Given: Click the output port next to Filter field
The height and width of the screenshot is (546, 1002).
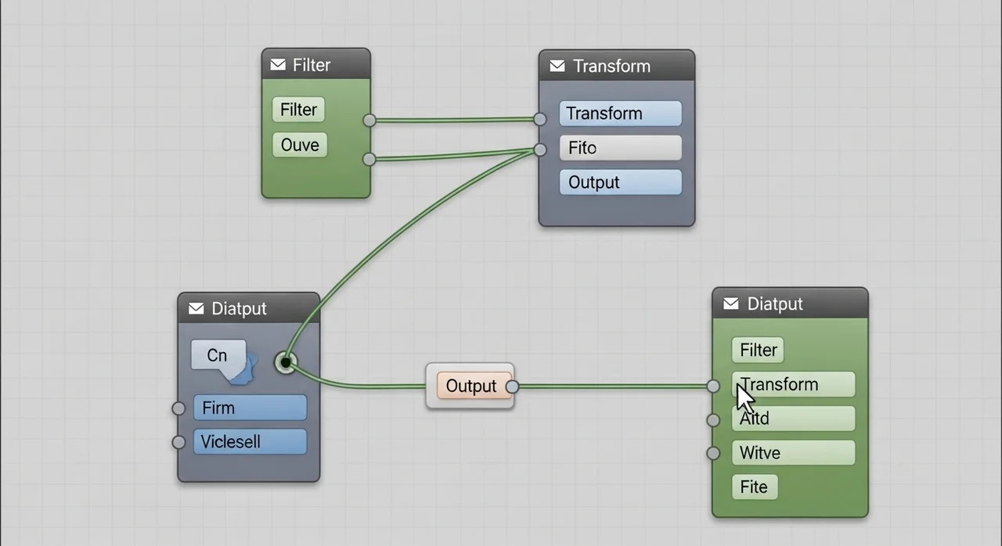Looking at the screenshot, I should click(369, 120).
